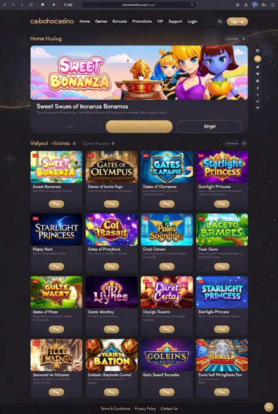Click the browser address bar
Image resolution: width=278 pixels, height=414 pixels.
click(139, 5)
